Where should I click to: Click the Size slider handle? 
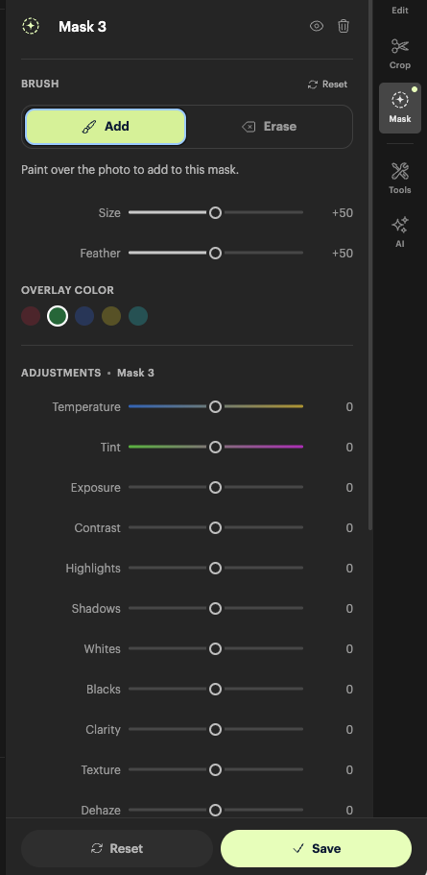tap(215, 212)
